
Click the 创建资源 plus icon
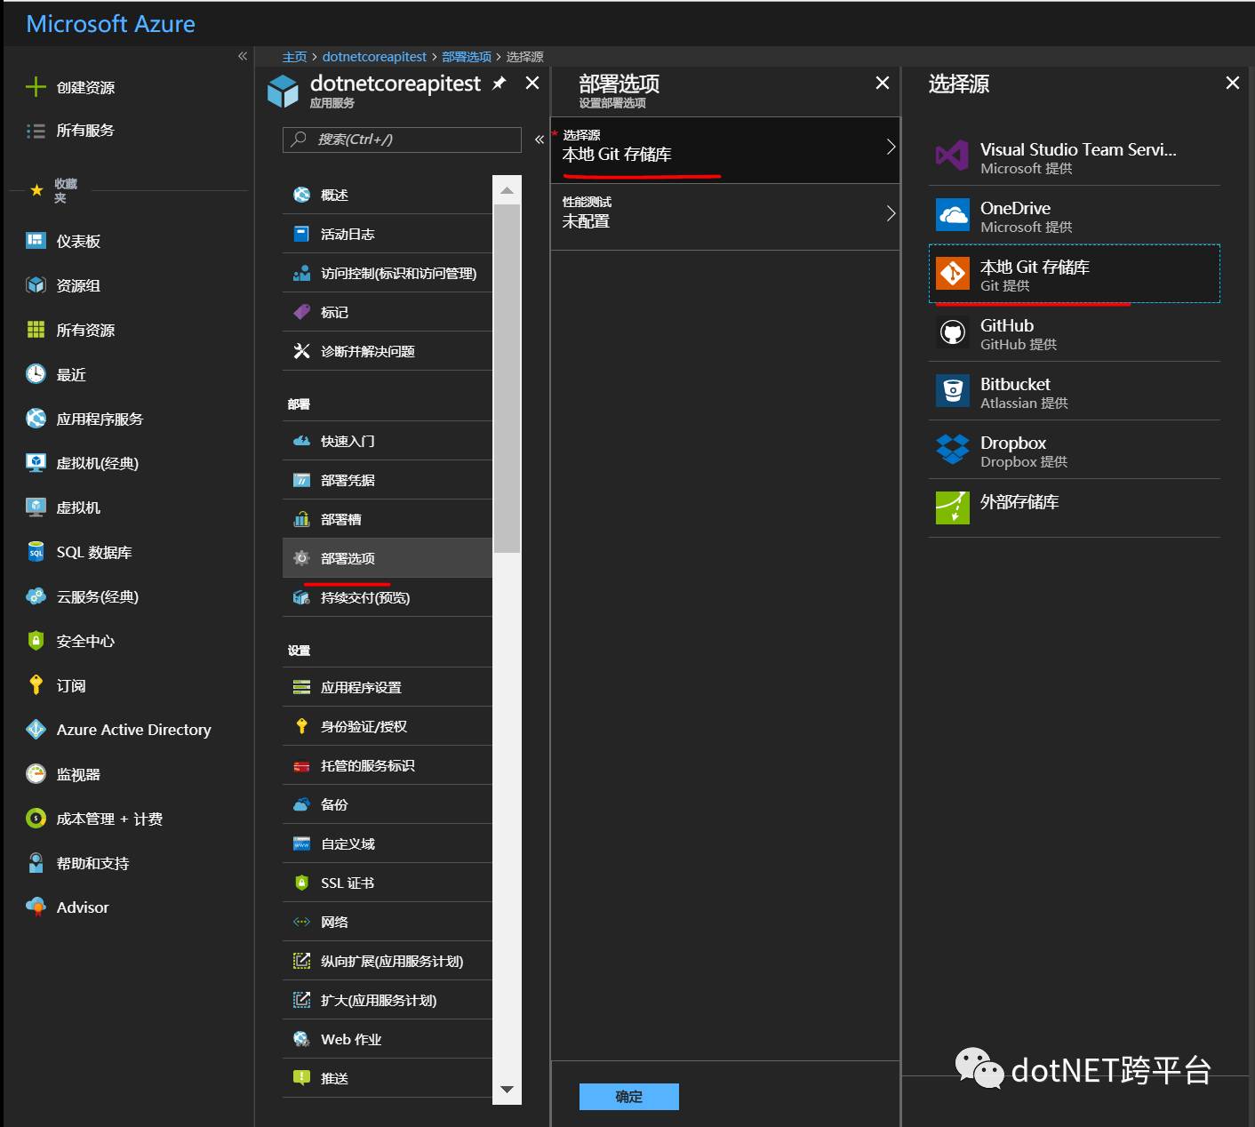pyautogui.click(x=36, y=87)
